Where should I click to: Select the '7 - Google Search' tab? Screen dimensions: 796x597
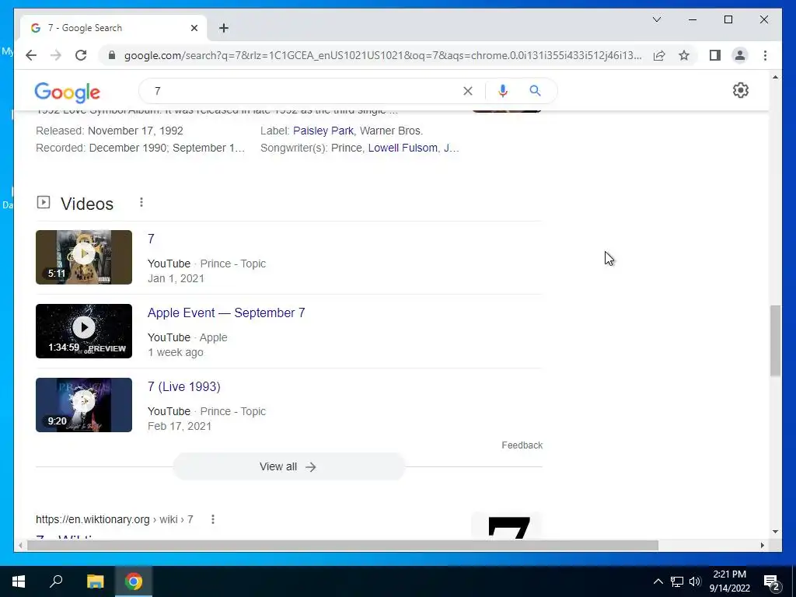click(113, 28)
